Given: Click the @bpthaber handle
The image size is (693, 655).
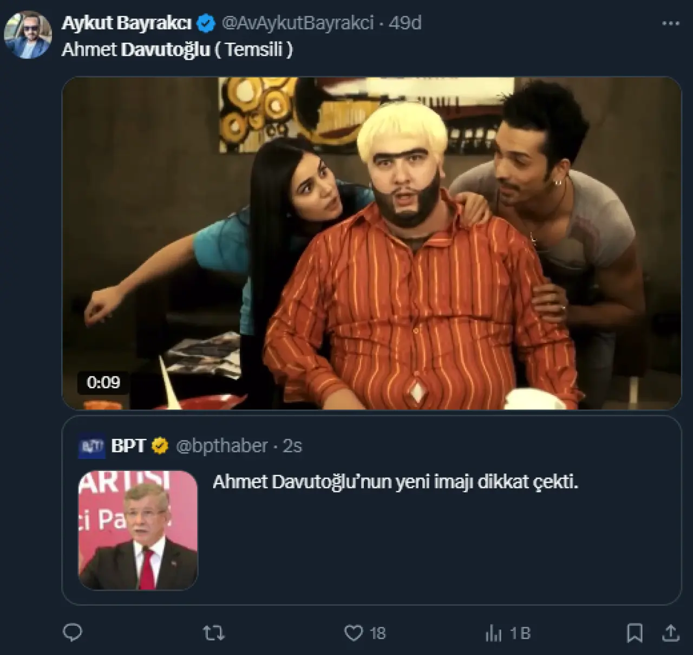Looking at the screenshot, I should coord(222,446).
